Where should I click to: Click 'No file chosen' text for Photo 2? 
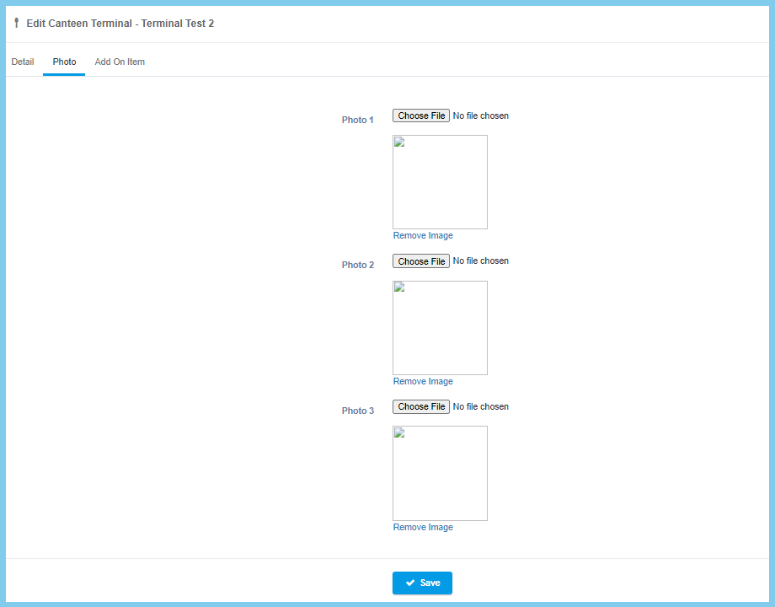pyautogui.click(x=480, y=261)
